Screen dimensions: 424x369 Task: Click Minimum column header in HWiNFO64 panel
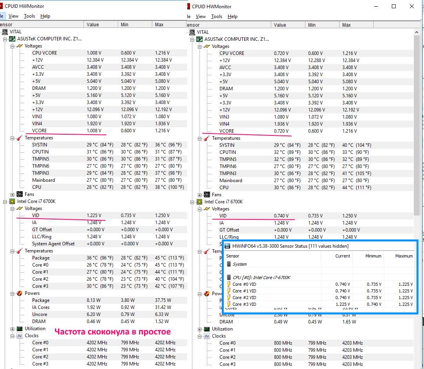[x=368, y=256]
